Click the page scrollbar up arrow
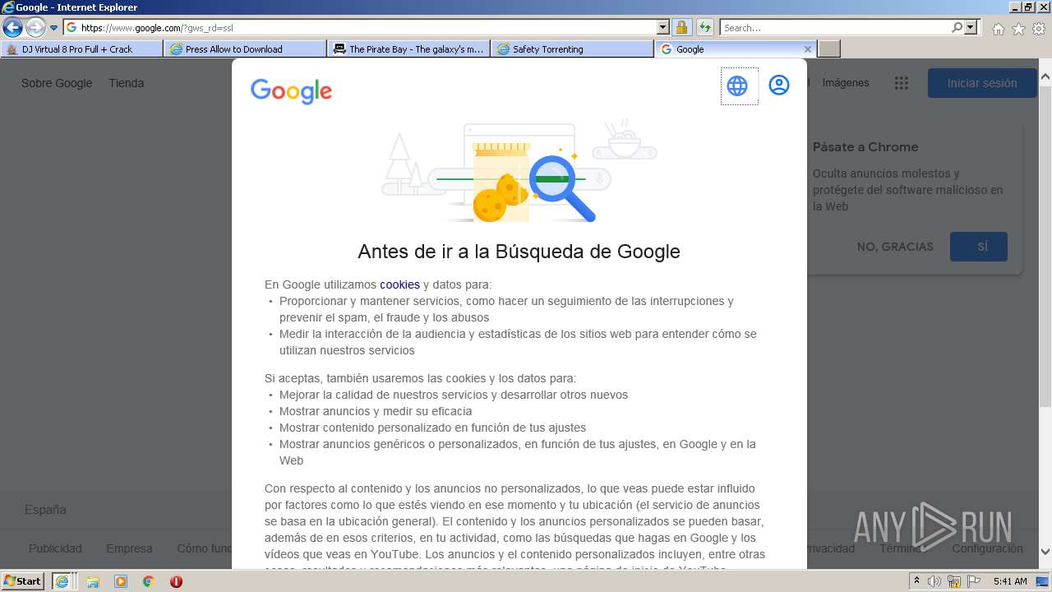The width and height of the screenshot is (1052, 592). 1045,78
